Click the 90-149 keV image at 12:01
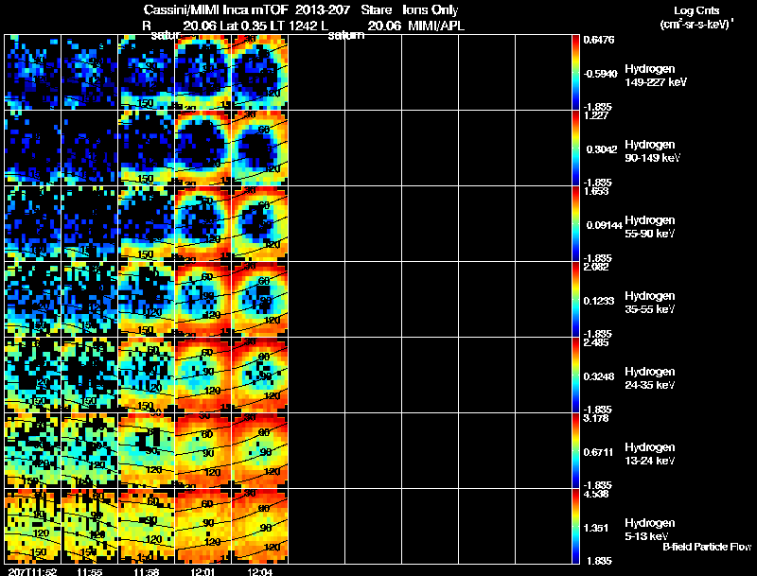Screen dimensions: 757x576 pyautogui.click(x=203, y=148)
